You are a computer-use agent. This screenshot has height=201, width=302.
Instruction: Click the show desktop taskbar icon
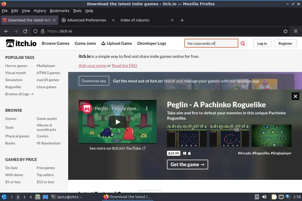tap(45, 197)
